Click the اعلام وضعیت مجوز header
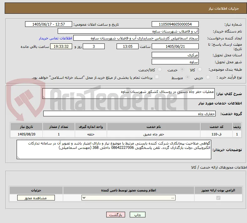The width and height of the screenshot is (247, 223). 129,190
